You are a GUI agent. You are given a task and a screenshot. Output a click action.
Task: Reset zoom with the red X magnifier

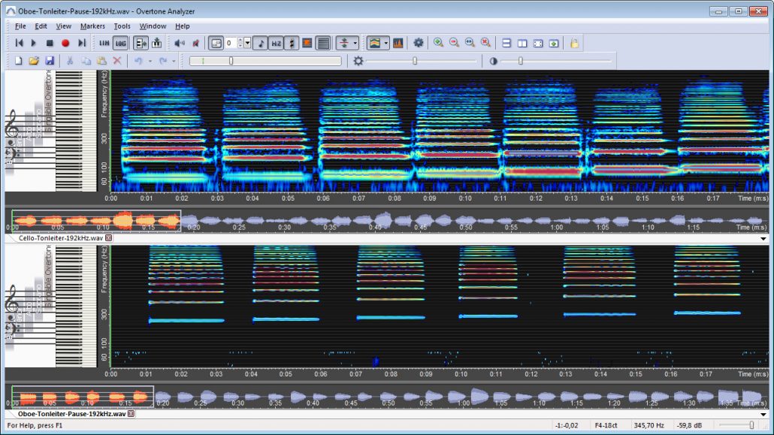click(x=485, y=43)
